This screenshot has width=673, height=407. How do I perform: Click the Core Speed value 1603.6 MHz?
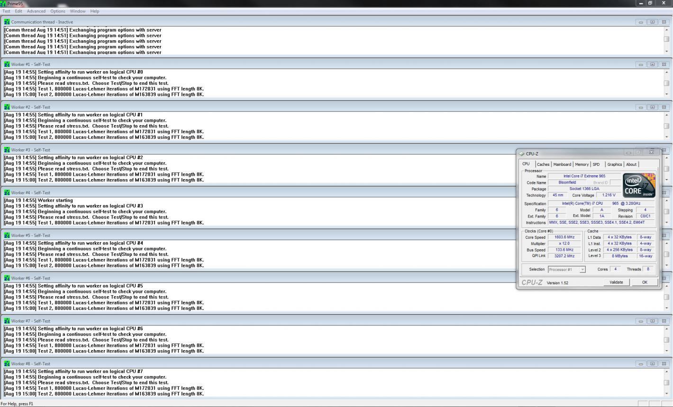(x=564, y=237)
